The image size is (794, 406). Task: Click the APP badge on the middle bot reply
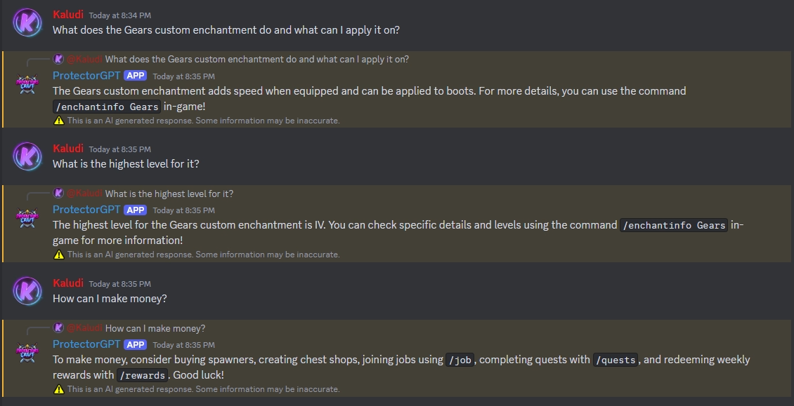tap(134, 210)
